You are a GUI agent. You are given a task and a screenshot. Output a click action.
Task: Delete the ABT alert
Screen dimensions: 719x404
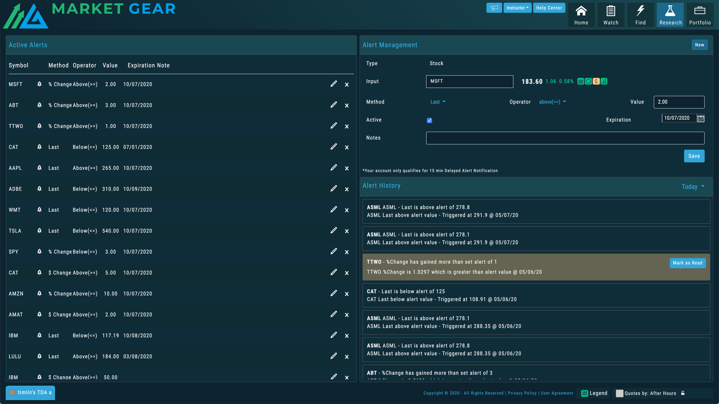(x=347, y=105)
